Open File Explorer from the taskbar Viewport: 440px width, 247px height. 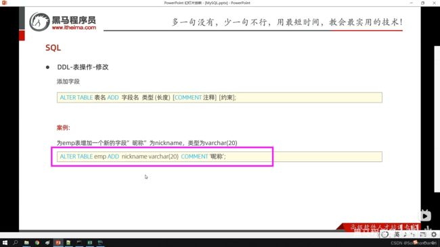tap(26, 242)
